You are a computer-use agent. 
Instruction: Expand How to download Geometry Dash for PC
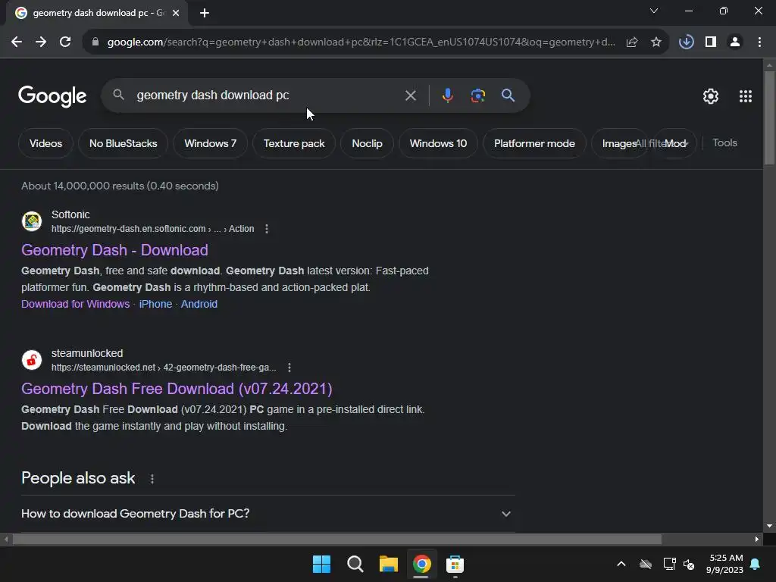pos(268,514)
